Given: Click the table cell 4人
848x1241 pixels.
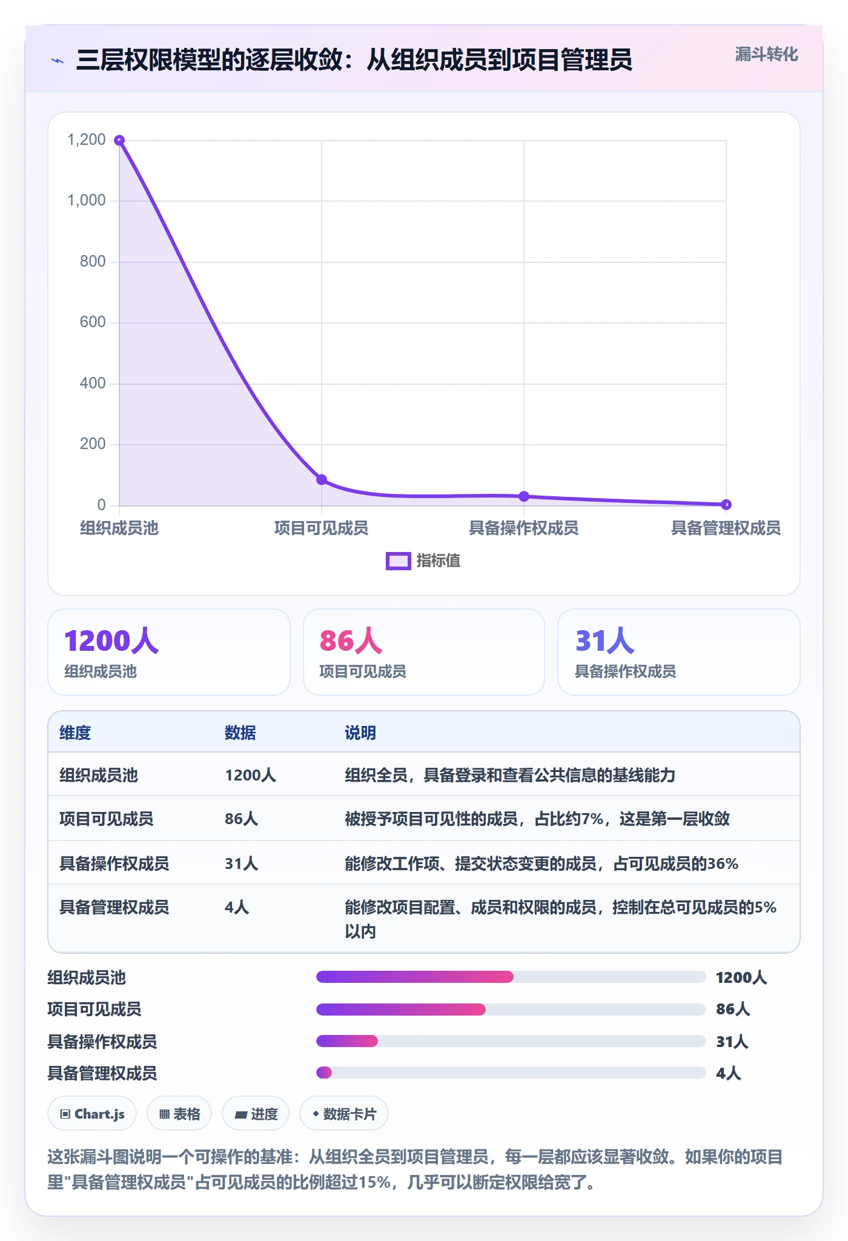Looking at the screenshot, I should coord(237,907).
